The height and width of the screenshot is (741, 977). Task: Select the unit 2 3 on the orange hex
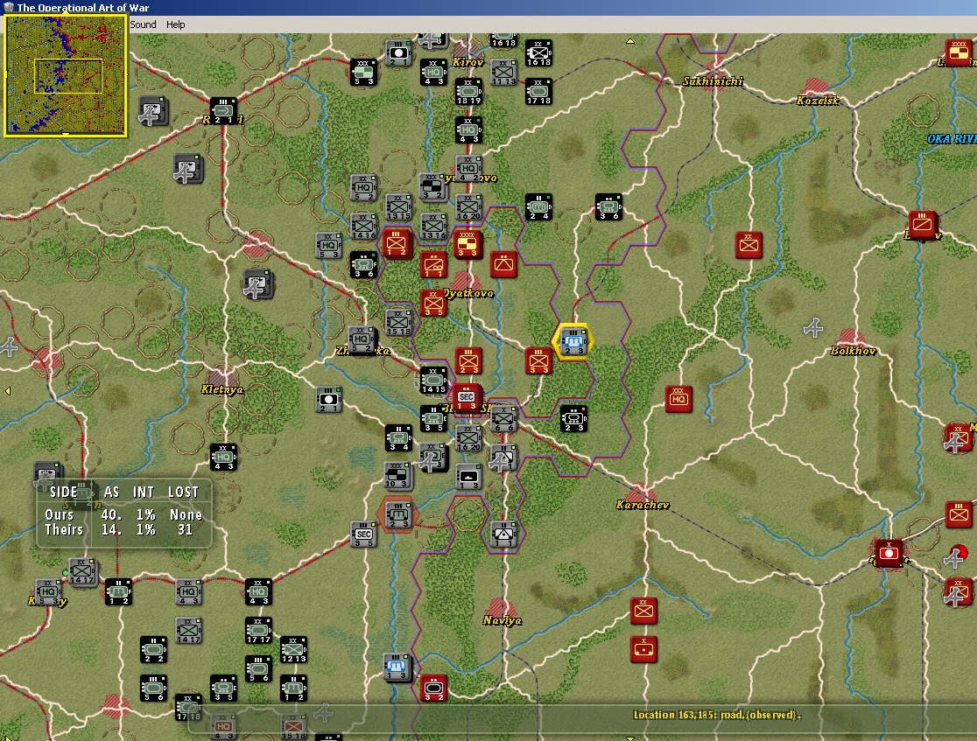coord(397,515)
